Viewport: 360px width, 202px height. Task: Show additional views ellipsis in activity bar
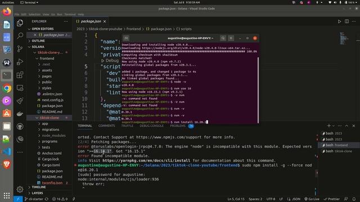click(20, 152)
